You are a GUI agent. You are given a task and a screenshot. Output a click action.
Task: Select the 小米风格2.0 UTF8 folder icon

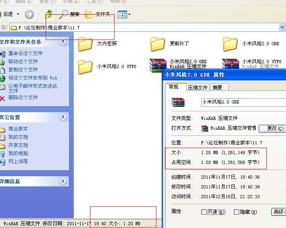tap(85, 67)
